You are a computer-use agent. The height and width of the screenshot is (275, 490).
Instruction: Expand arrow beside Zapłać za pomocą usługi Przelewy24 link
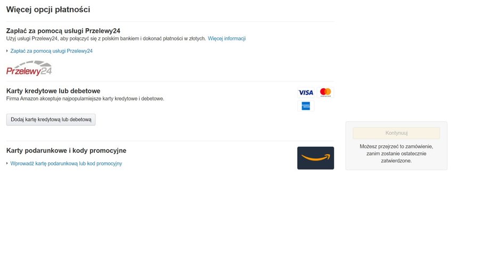click(7, 51)
